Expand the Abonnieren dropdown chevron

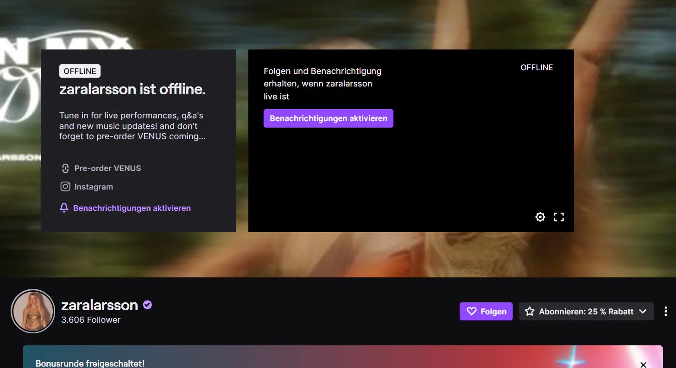pos(643,312)
